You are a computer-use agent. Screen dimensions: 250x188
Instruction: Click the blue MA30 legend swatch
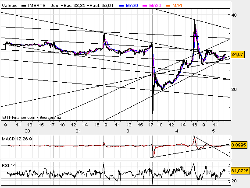pos(121,6)
